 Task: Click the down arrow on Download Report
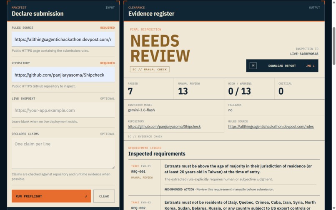[x=314, y=66]
